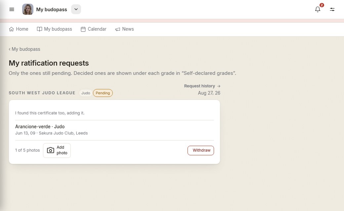Go back via the My budopass breadcrumb

pyautogui.click(x=24, y=49)
